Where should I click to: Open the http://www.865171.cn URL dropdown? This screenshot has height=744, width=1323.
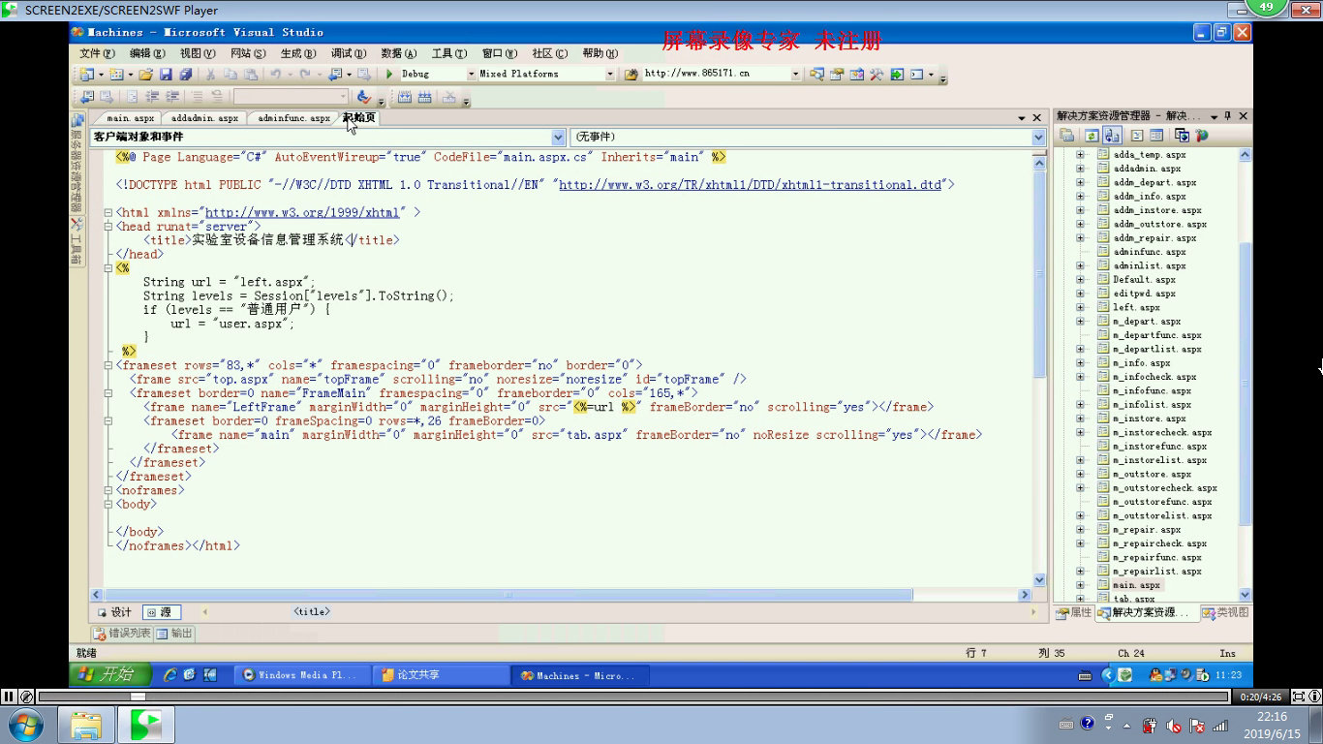[x=796, y=74]
